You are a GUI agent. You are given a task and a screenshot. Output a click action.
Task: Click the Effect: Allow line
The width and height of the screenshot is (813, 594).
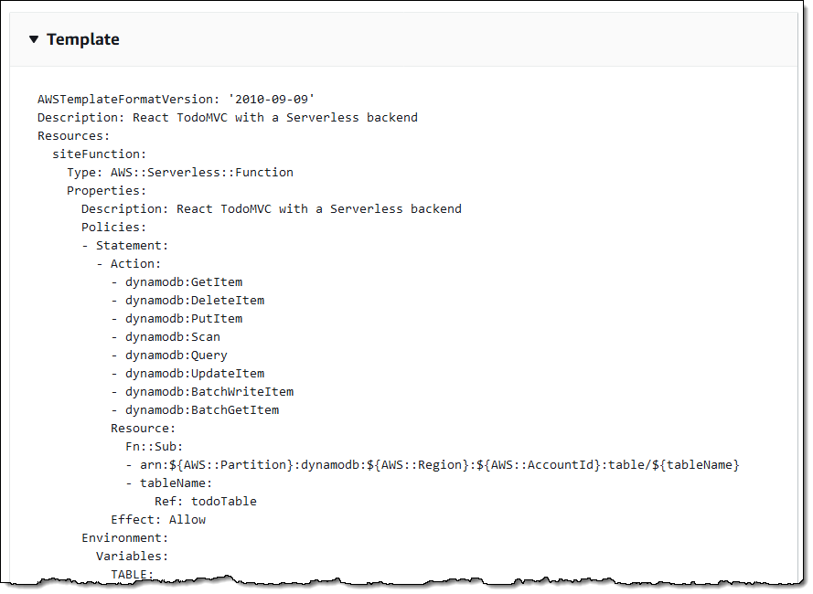[x=158, y=519]
